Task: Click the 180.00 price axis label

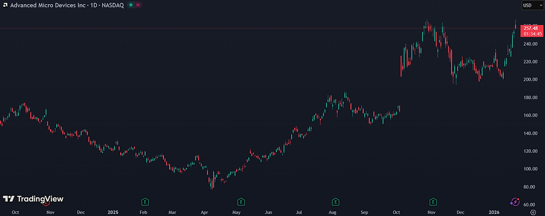Action: [x=531, y=98]
